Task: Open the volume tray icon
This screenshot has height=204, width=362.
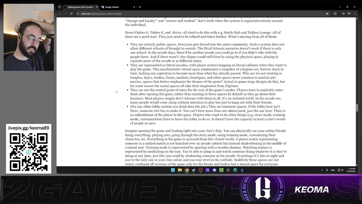Action: point(342,170)
